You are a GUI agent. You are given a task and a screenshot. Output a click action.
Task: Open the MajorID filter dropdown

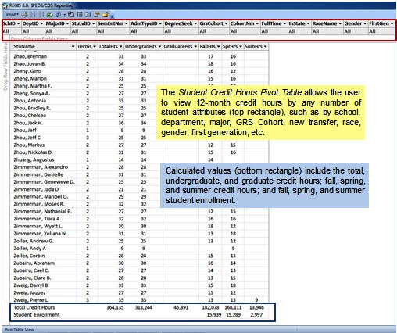coord(67,23)
